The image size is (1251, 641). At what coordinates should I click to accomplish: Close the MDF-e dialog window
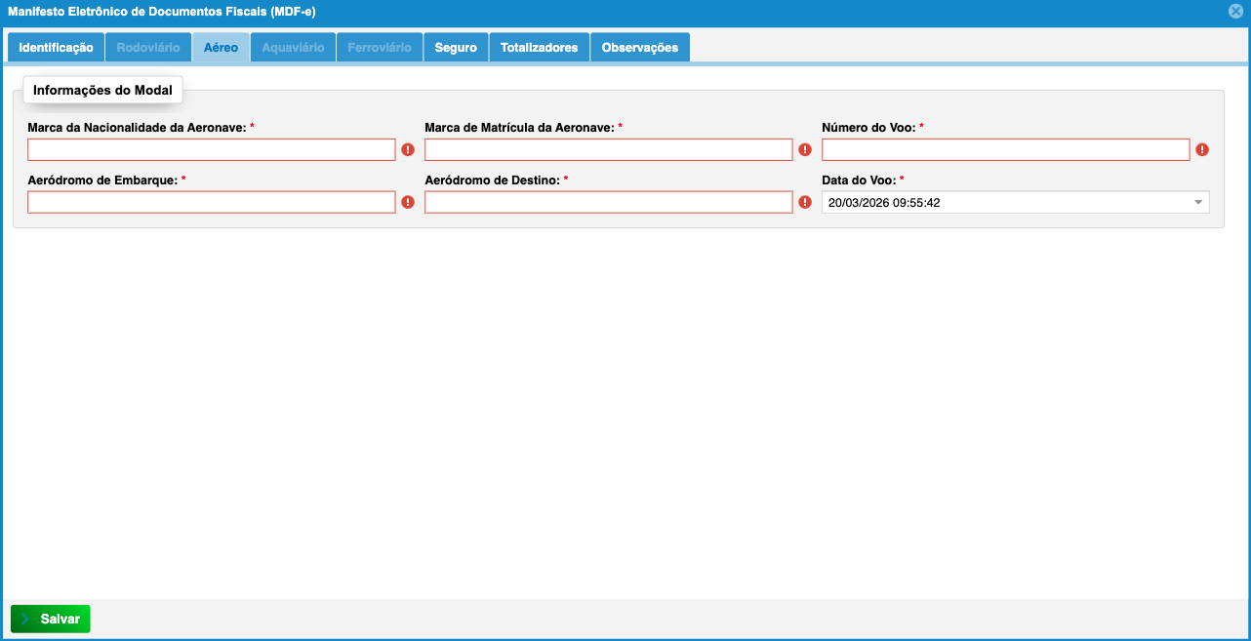[x=1235, y=12]
